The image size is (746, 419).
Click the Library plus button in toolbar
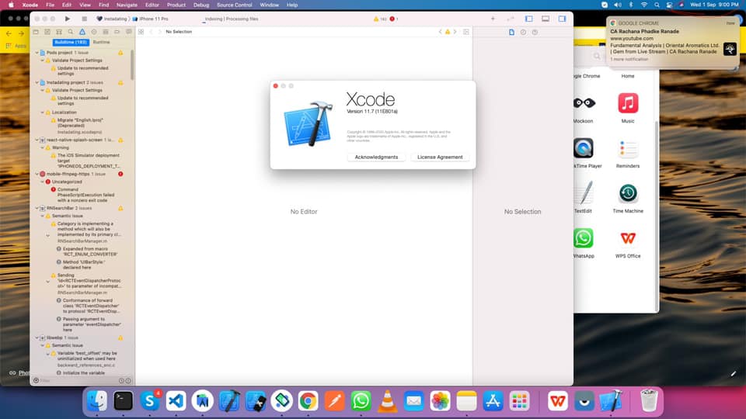point(493,18)
